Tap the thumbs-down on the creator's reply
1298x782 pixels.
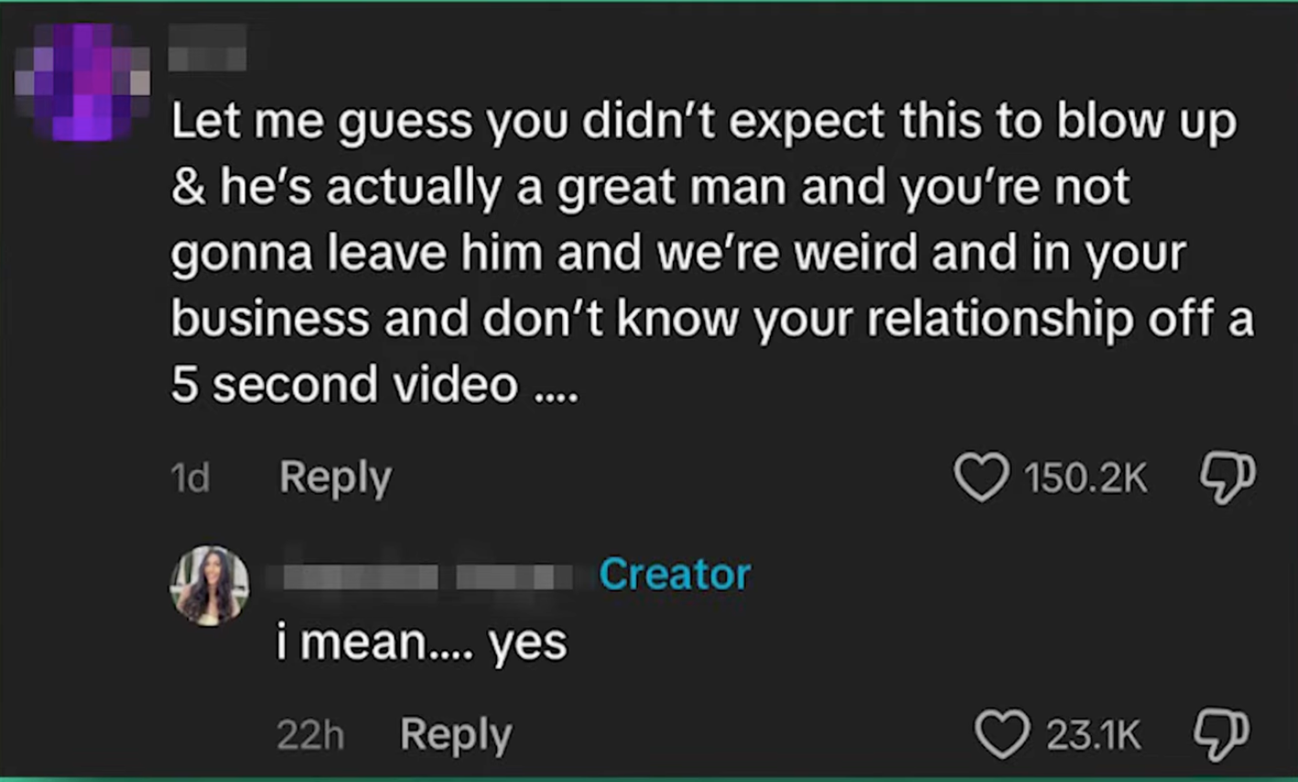click(1221, 733)
